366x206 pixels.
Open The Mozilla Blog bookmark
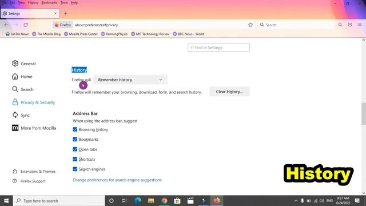click(x=46, y=34)
